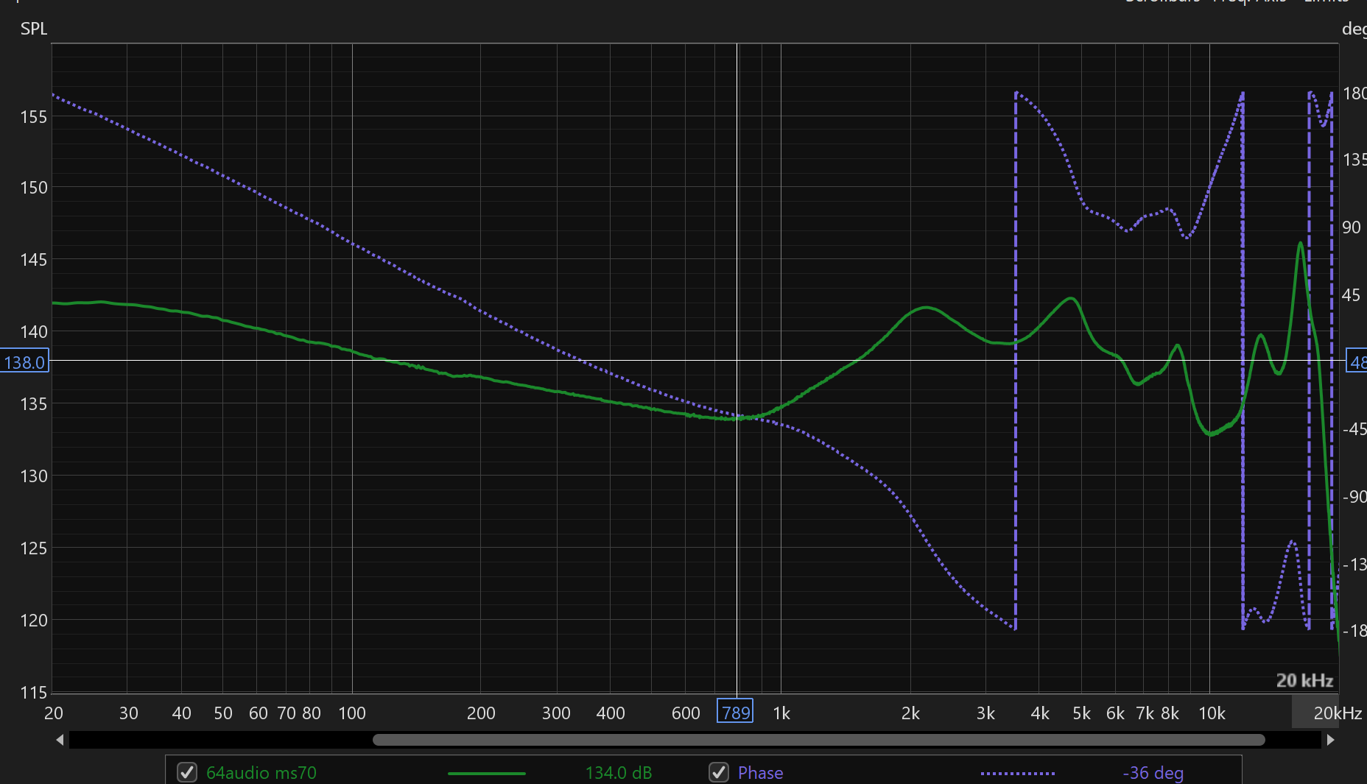Click the 789 frequency cursor readout
The width and height of the screenshot is (1367, 784).
click(x=735, y=712)
